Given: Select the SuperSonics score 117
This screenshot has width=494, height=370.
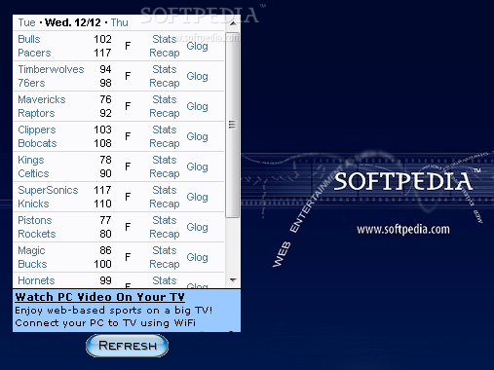Looking at the screenshot, I should 102,190.
